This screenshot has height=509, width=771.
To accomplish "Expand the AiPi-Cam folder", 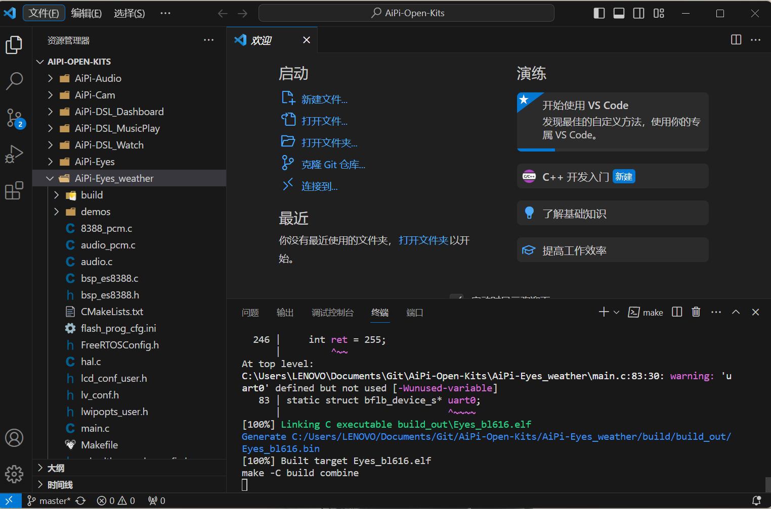I will click(130, 95).
